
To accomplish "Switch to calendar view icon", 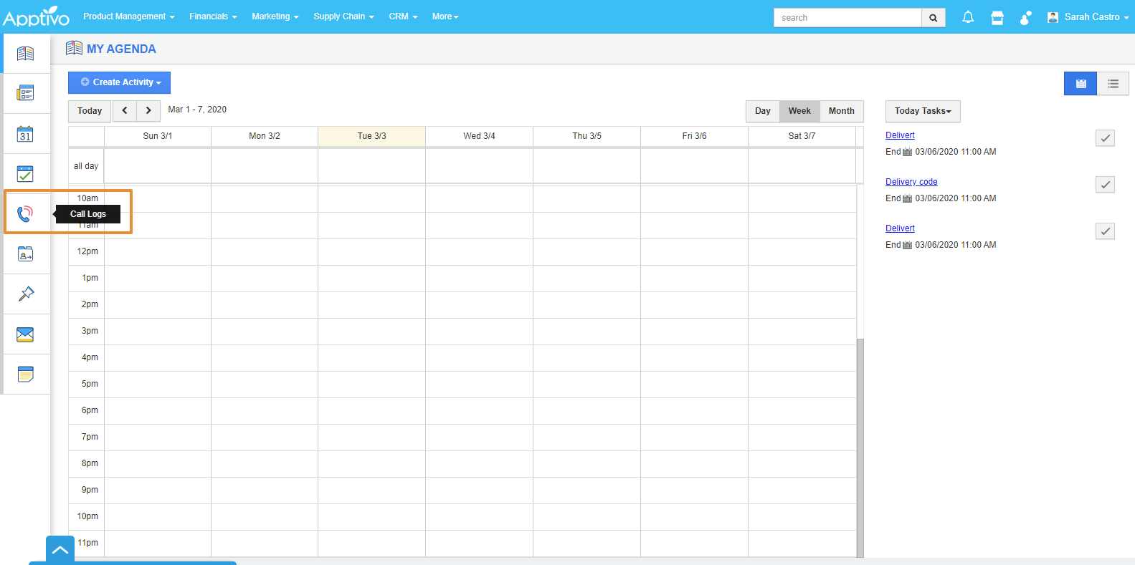I will tap(1081, 84).
